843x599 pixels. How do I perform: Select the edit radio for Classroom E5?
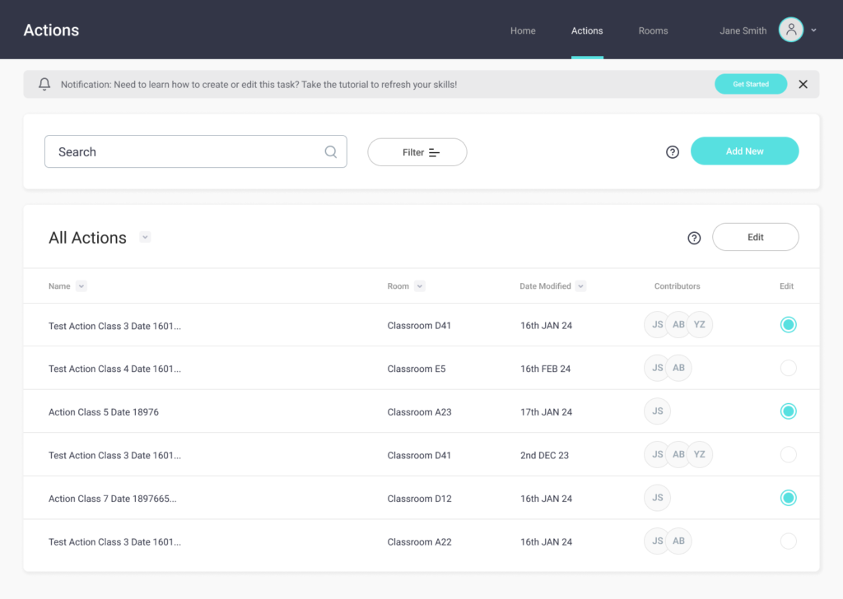[788, 368]
